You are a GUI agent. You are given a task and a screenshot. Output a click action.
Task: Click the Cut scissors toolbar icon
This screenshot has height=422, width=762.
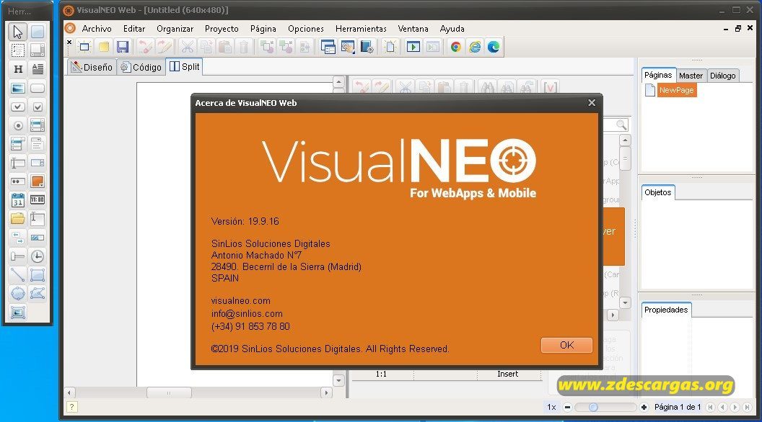tap(187, 47)
